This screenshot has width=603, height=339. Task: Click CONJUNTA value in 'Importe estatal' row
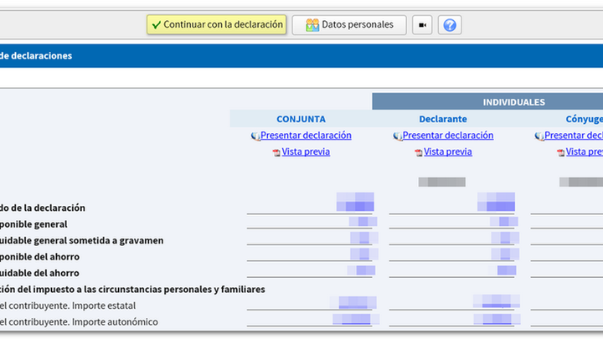tap(353, 302)
